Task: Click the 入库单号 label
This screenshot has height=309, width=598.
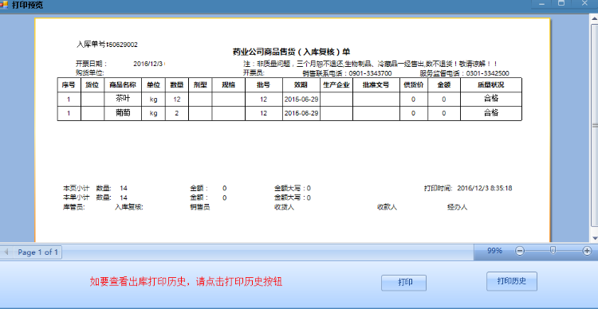Action: point(91,45)
